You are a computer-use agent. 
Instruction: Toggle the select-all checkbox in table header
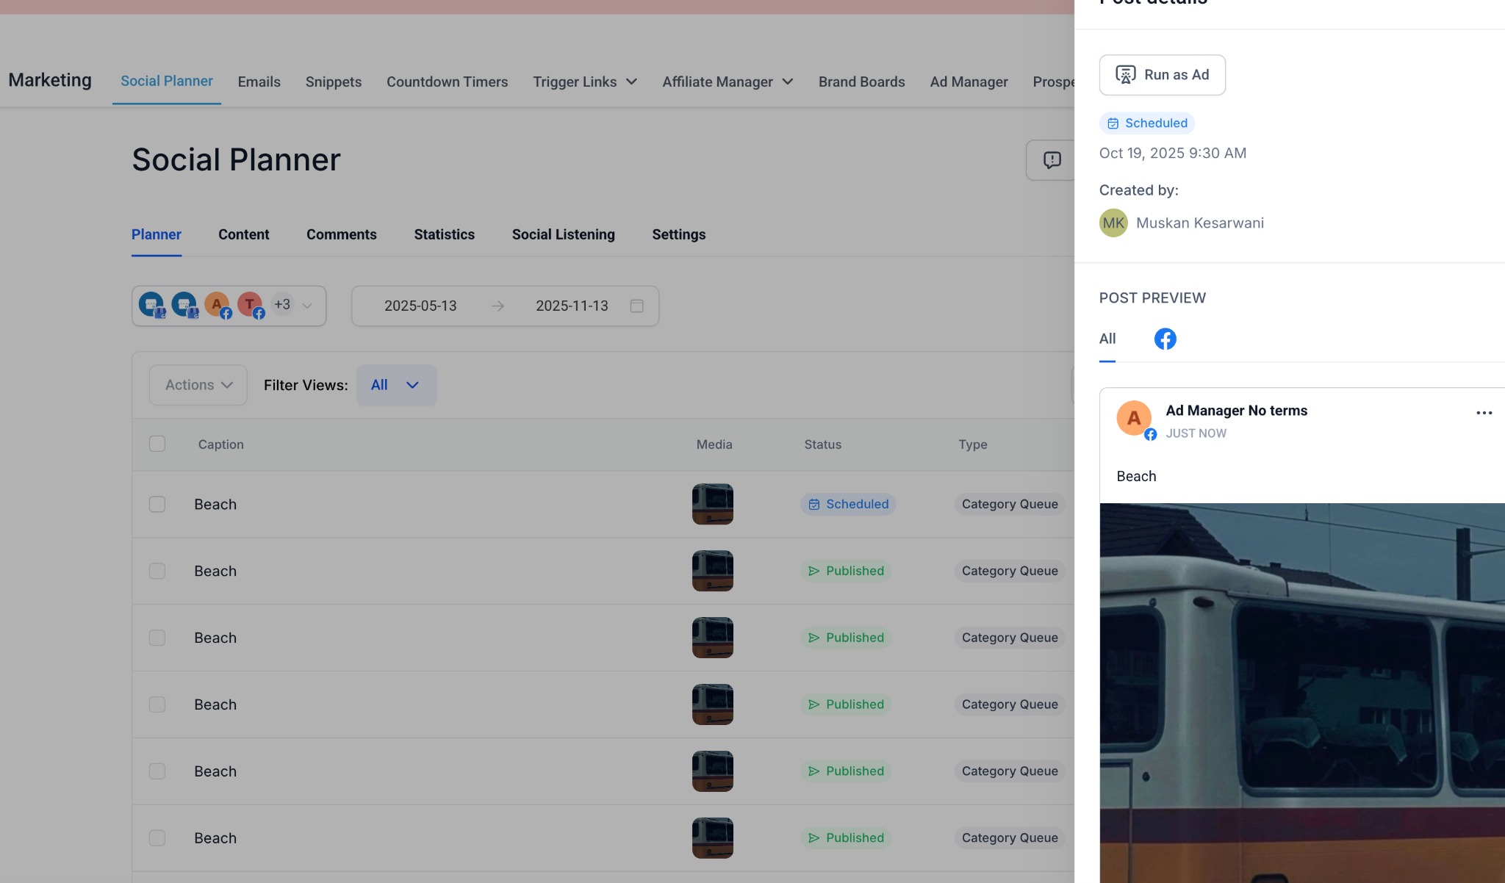click(x=157, y=444)
